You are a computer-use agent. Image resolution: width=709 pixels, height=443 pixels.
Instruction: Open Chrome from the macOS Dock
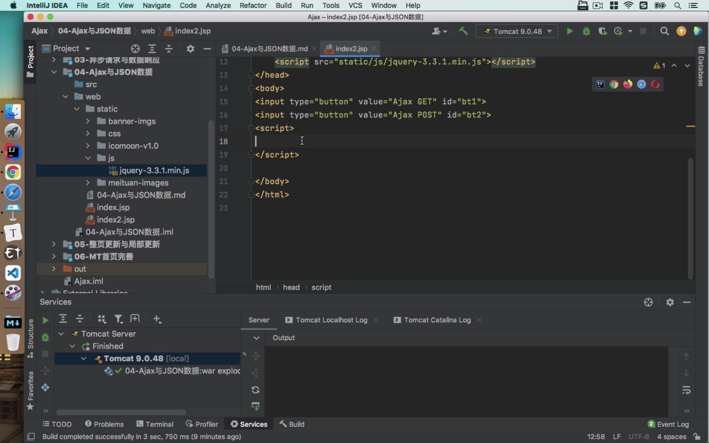coord(13,172)
